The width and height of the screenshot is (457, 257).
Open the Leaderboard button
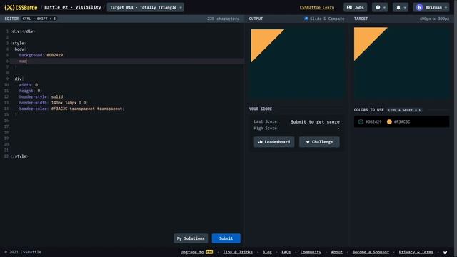(x=274, y=142)
